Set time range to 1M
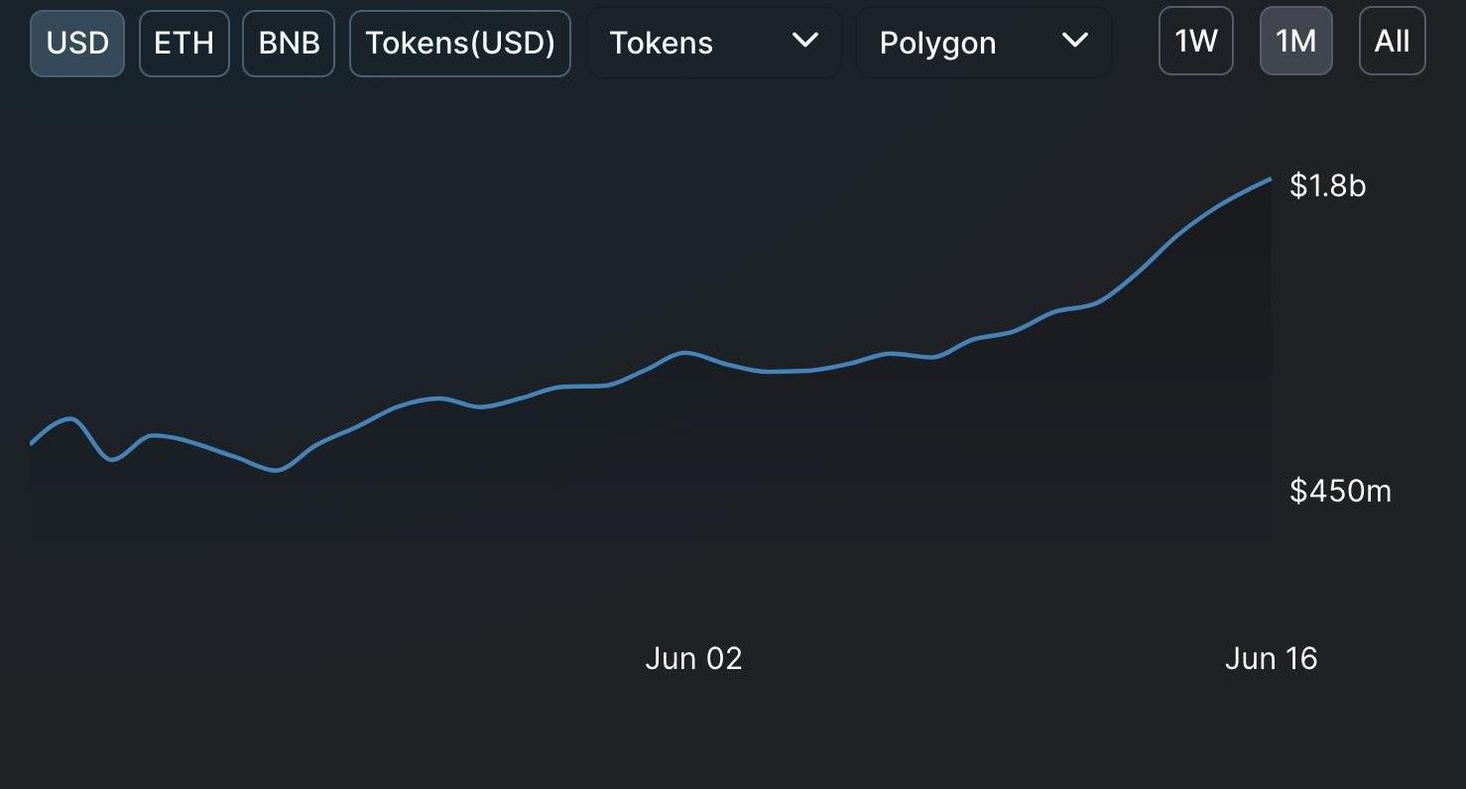 [1296, 41]
